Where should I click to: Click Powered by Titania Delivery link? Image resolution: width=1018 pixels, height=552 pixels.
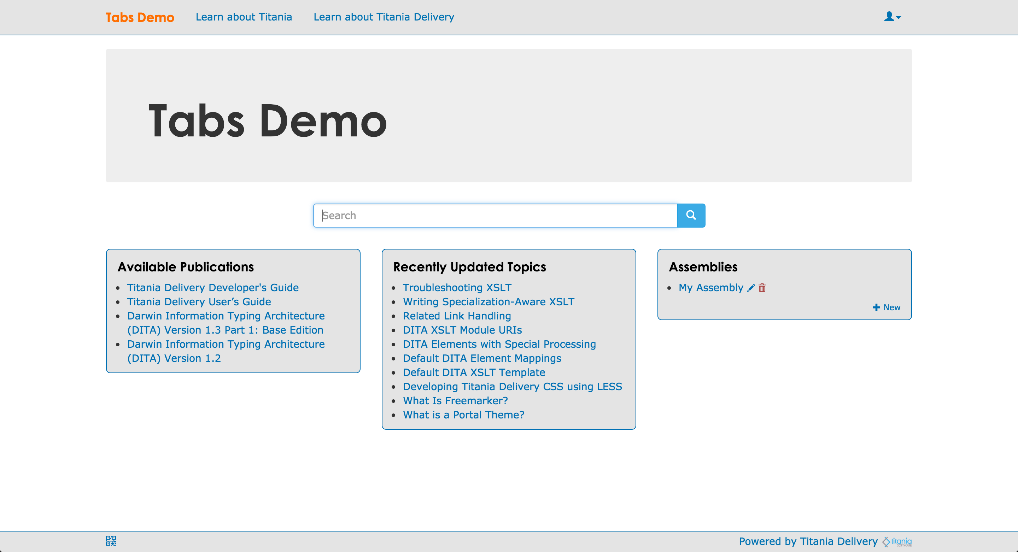(x=808, y=541)
